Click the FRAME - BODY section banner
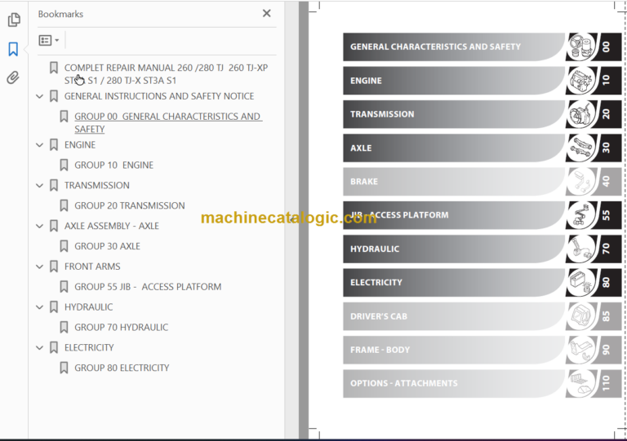Image resolution: width=627 pixels, height=441 pixels. [454, 350]
